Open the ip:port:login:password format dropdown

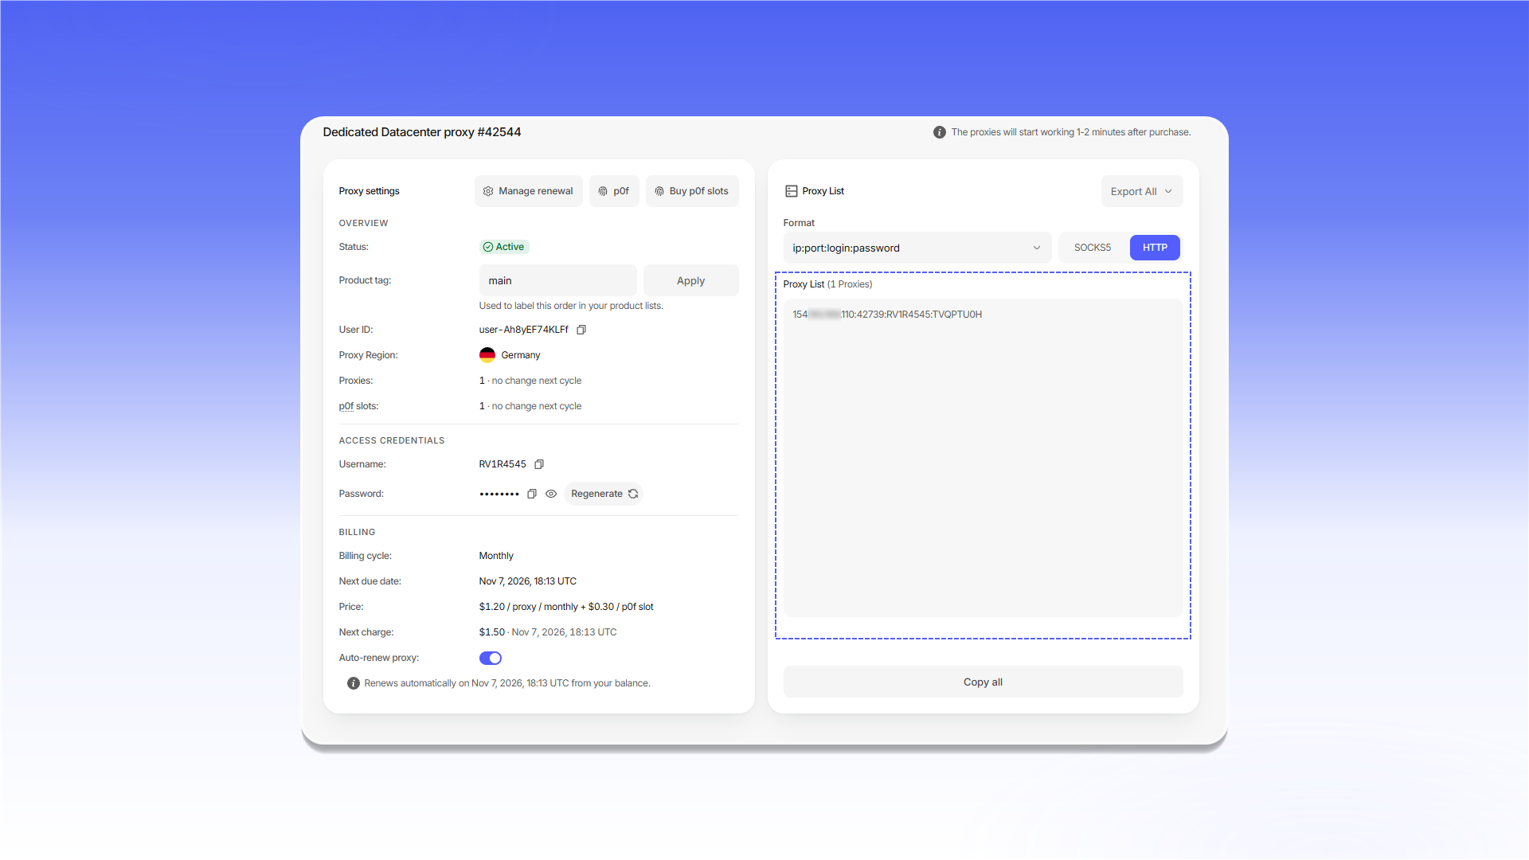[x=917, y=248]
